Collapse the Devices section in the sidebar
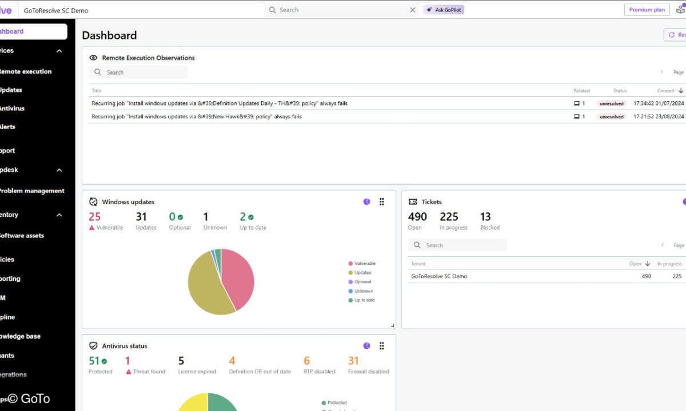The width and height of the screenshot is (686, 411). [x=59, y=51]
